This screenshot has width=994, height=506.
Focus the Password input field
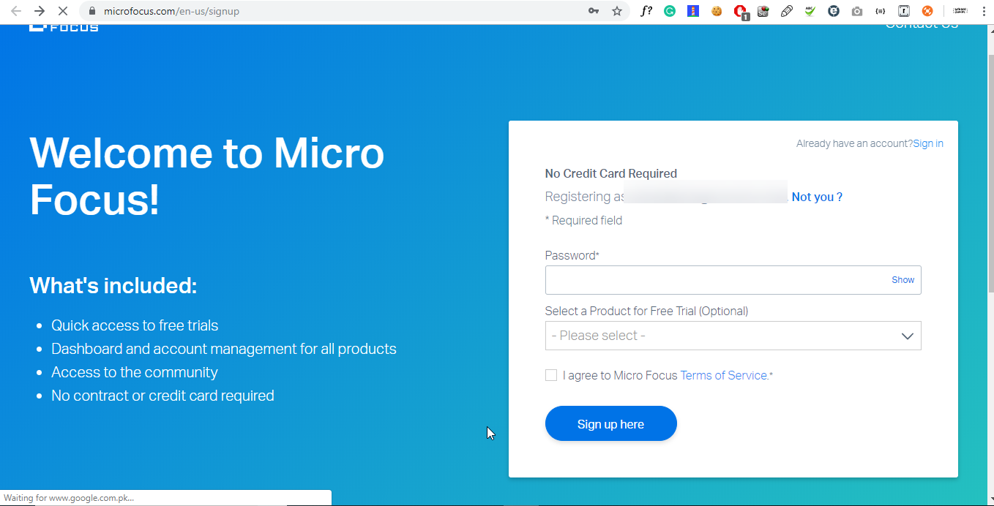point(733,280)
